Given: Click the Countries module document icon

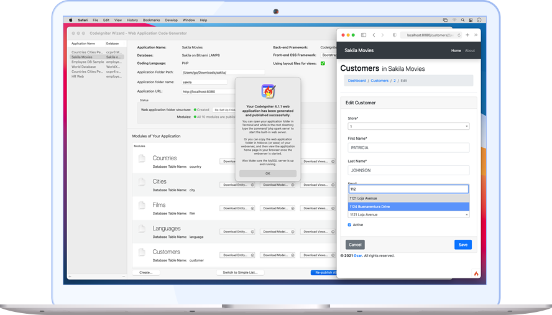Looking at the screenshot, I should click(x=142, y=158).
